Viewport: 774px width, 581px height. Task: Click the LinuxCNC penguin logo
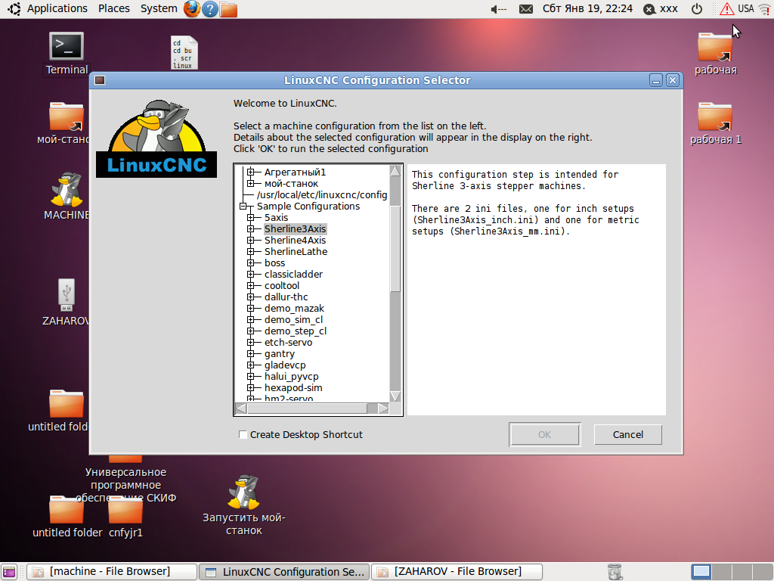point(156,138)
